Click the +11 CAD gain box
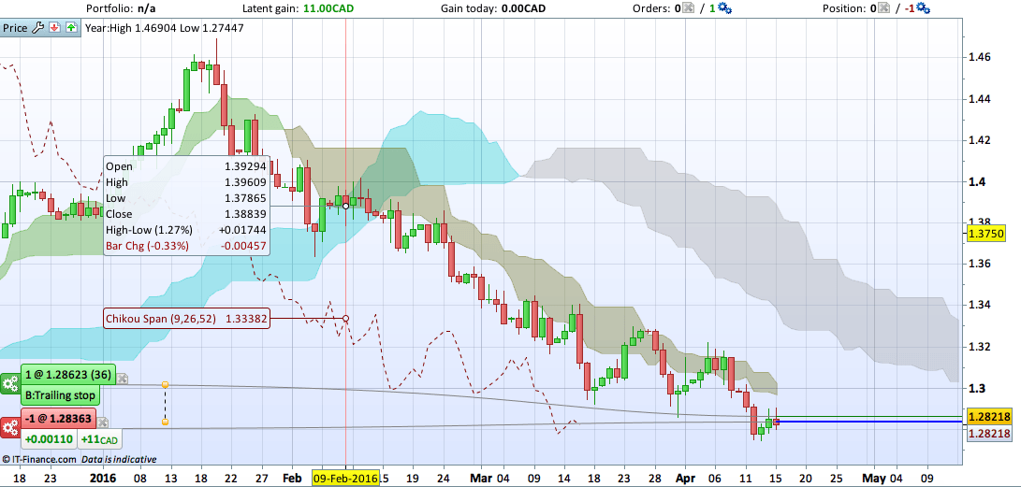This screenshot has height=487, width=1021. pos(100,439)
